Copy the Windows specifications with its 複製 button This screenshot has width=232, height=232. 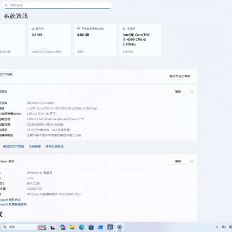[x=178, y=161]
